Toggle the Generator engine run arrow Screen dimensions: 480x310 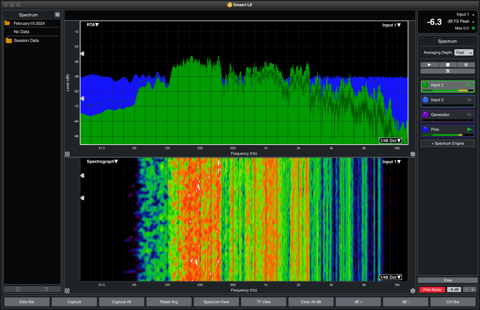pyautogui.click(x=470, y=115)
